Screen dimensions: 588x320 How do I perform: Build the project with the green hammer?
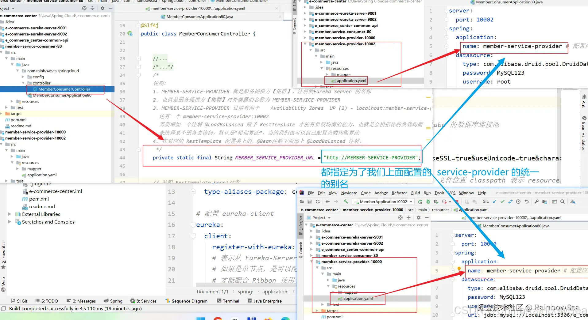pyautogui.click(x=346, y=202)
